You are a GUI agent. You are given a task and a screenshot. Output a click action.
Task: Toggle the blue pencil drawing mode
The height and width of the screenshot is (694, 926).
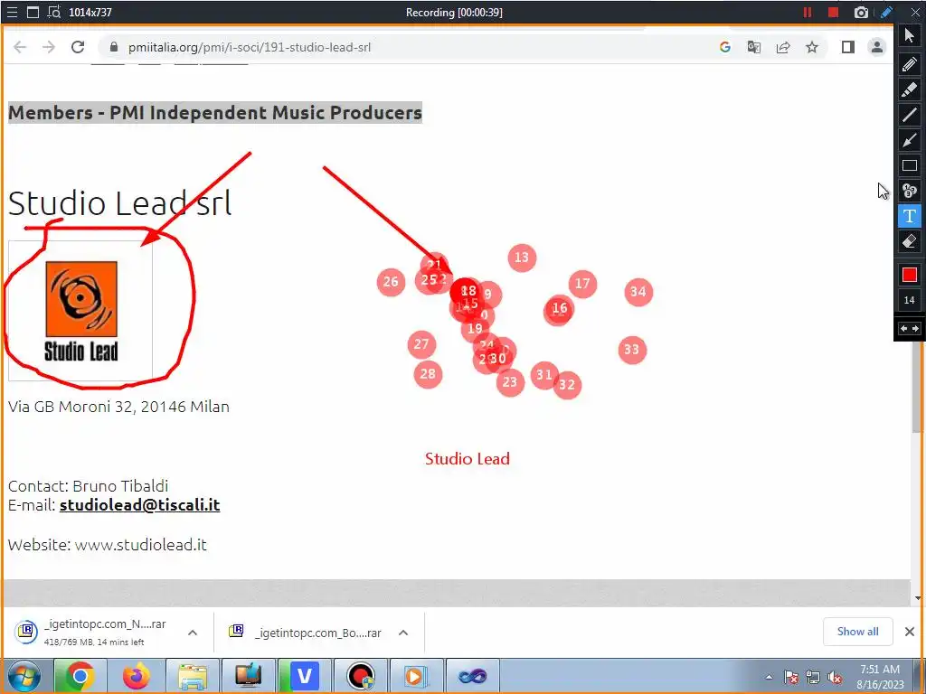[x=886, y=13]
